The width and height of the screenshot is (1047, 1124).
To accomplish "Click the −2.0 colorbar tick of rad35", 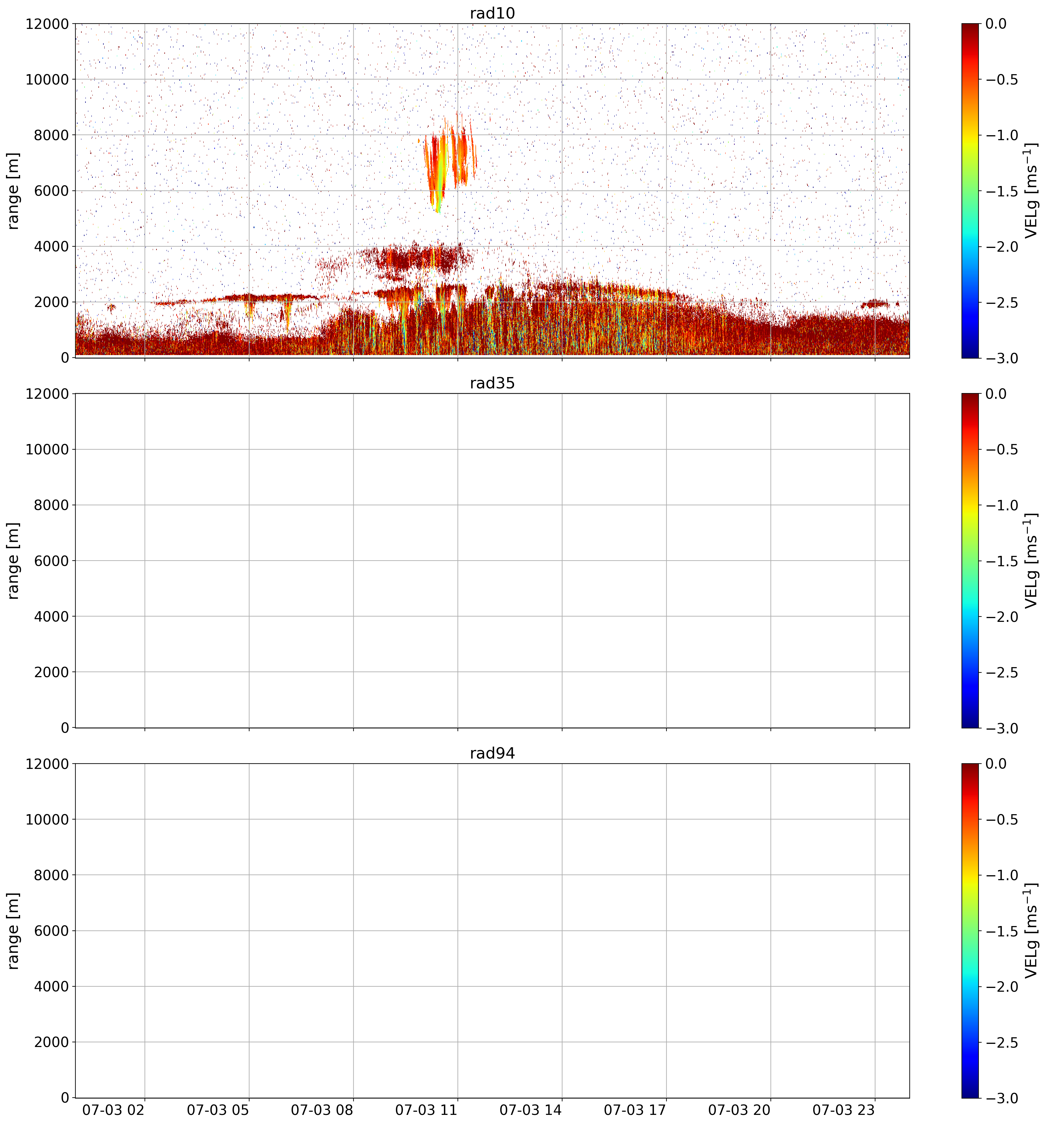I will point(1002,617).
